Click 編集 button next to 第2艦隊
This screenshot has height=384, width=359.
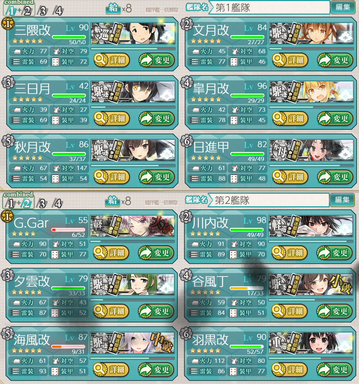click(x=342, y=200)
